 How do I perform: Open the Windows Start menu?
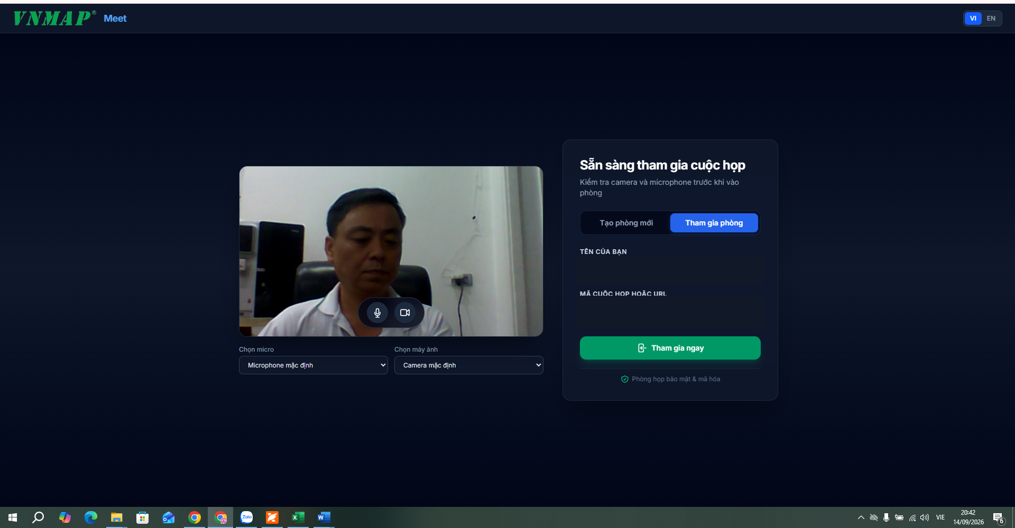click(13, 517)
